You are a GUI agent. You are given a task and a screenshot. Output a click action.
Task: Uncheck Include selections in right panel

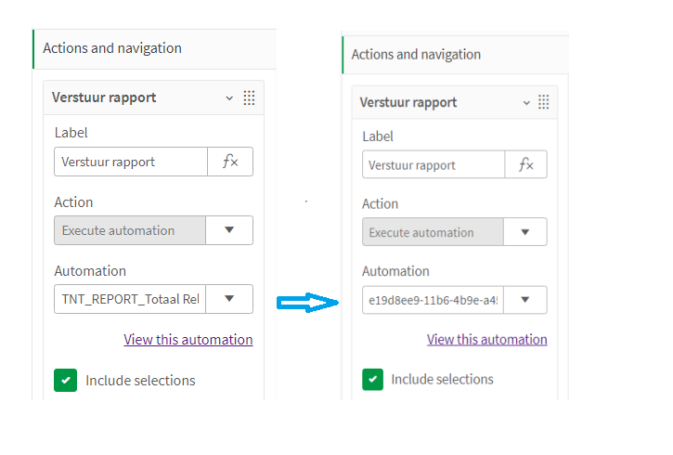click(372, 379)
